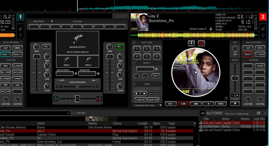
Task: Select the Tlc track row in browser
Action: point(97,138)
